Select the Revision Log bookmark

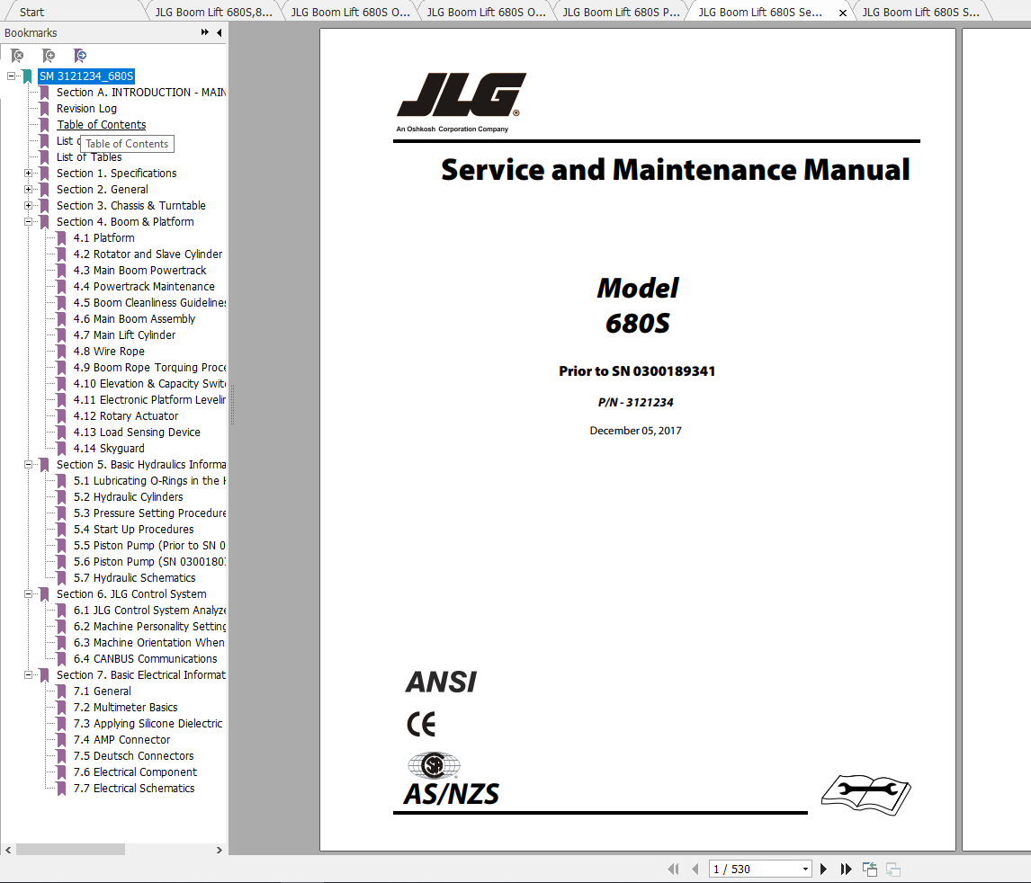[x=86, y=108]
